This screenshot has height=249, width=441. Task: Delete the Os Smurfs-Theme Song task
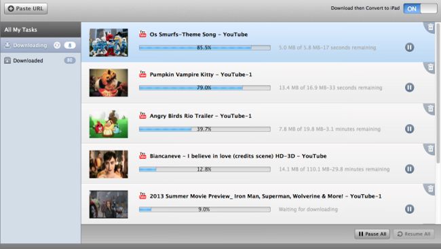click(x=430, y=27)
